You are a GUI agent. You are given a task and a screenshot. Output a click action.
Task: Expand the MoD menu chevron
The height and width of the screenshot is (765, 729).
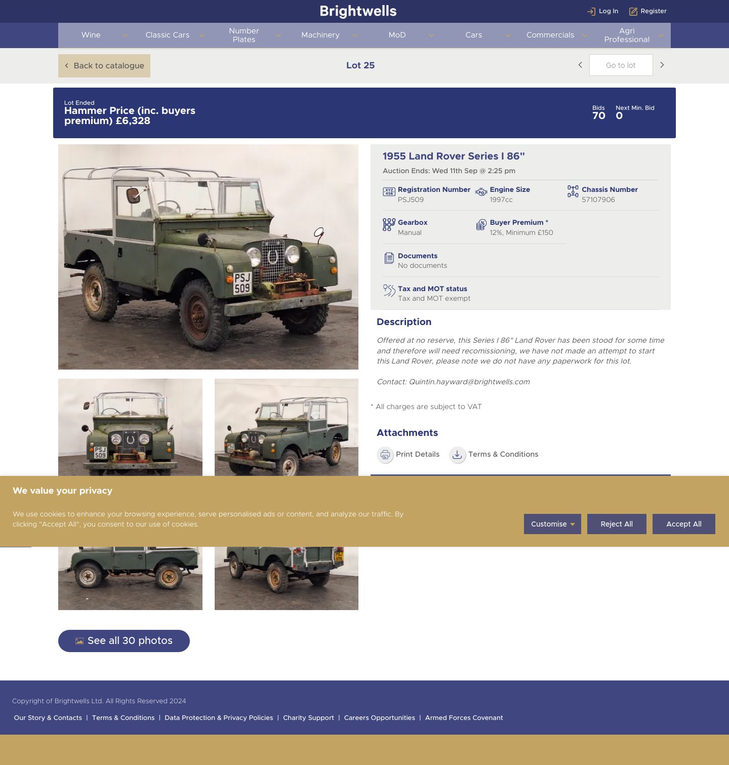[x=431, y=35]
